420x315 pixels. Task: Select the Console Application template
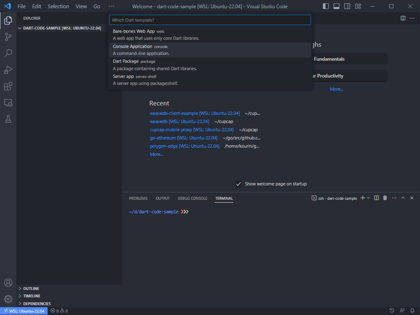tap(210, 50)
